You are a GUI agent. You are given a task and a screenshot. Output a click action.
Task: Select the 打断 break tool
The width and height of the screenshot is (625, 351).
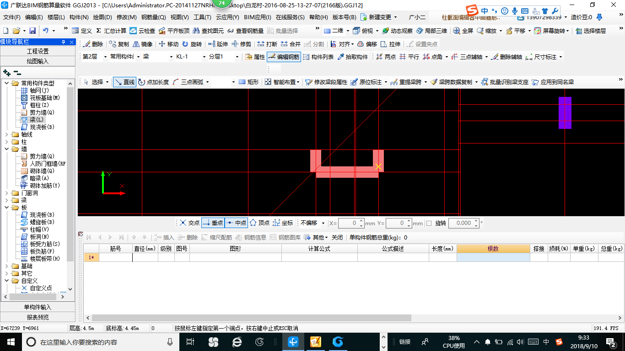pyautogui.click(x=267, y=44)
